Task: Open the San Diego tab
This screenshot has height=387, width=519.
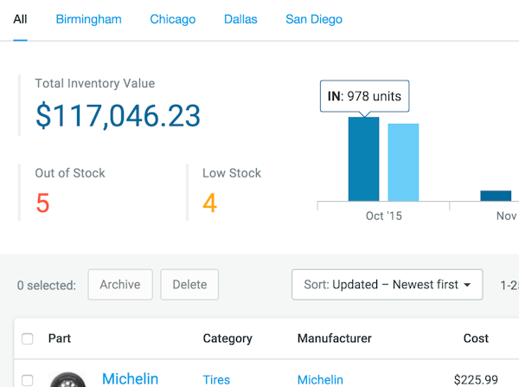Action: tap(314, 19)
